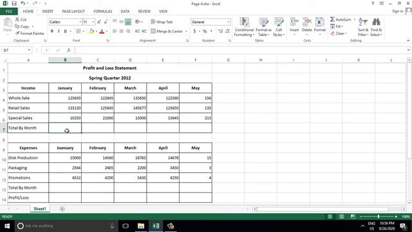Toggle Align Left
412x232 pixels.
115,32
